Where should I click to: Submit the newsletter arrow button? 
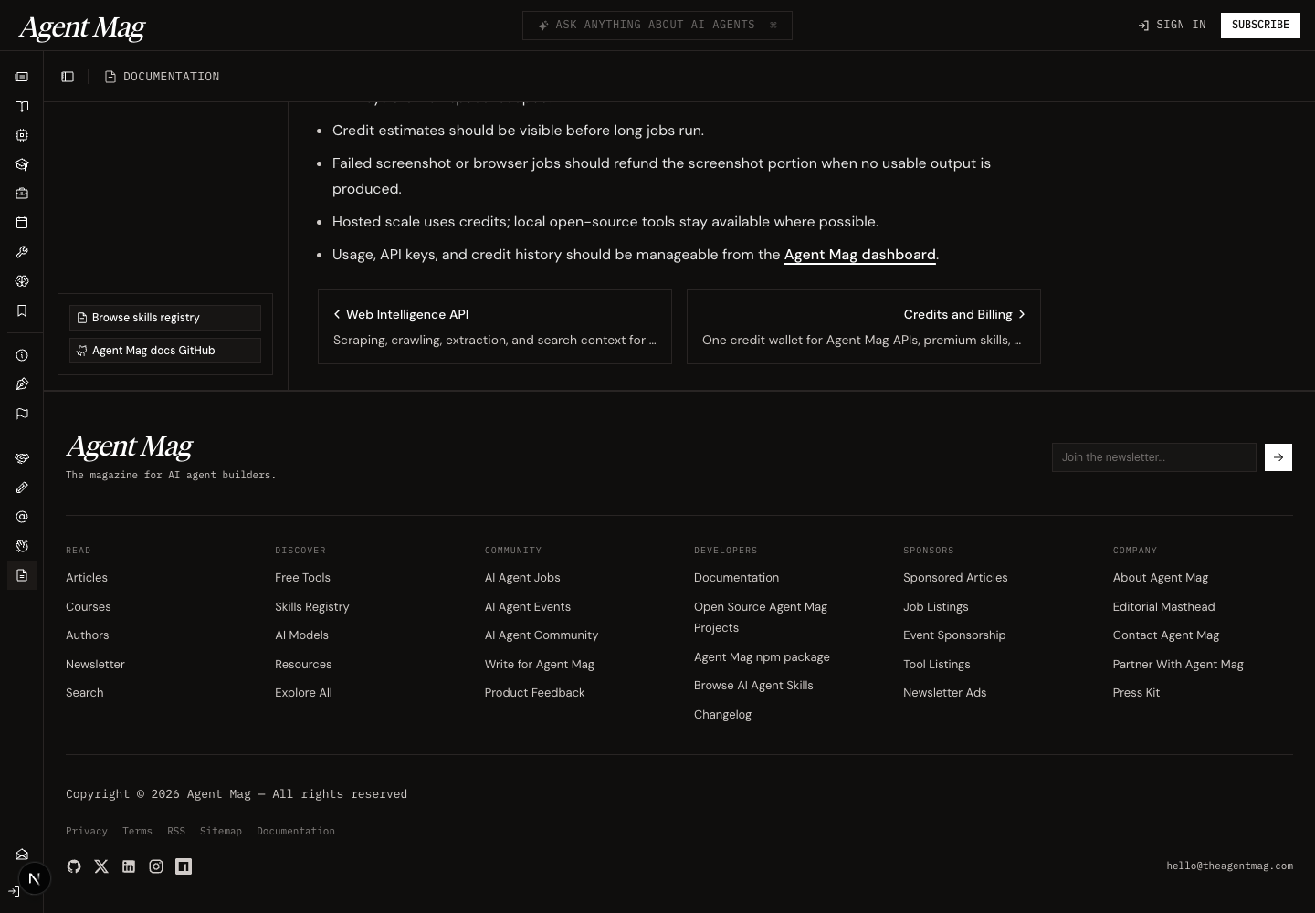click(x=1278, y=457)
